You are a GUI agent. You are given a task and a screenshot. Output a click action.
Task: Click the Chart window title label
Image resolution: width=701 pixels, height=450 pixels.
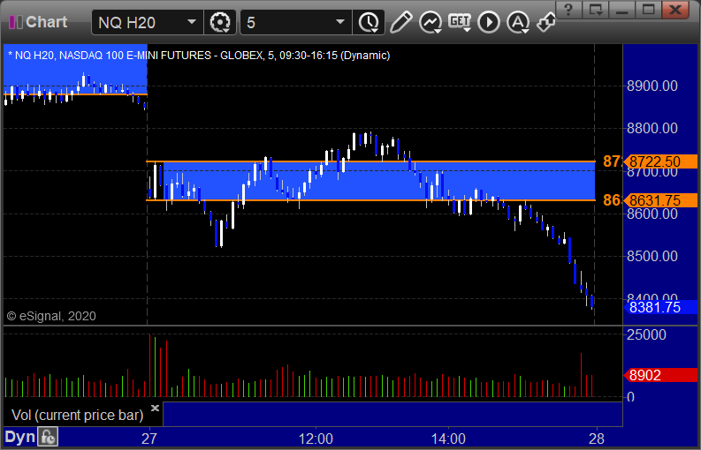(47, 22)
